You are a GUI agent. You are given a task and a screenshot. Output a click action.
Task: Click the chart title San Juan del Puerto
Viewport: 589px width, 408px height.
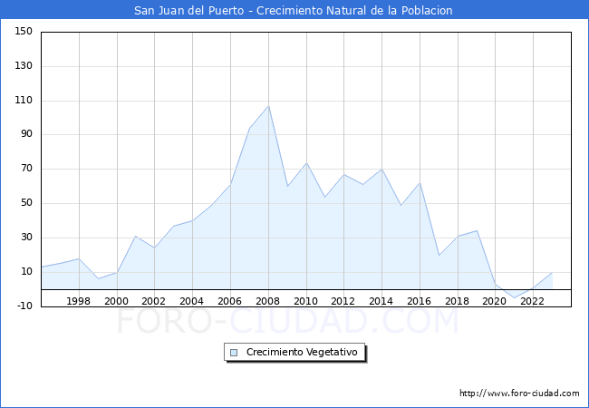tap(294, 10)
